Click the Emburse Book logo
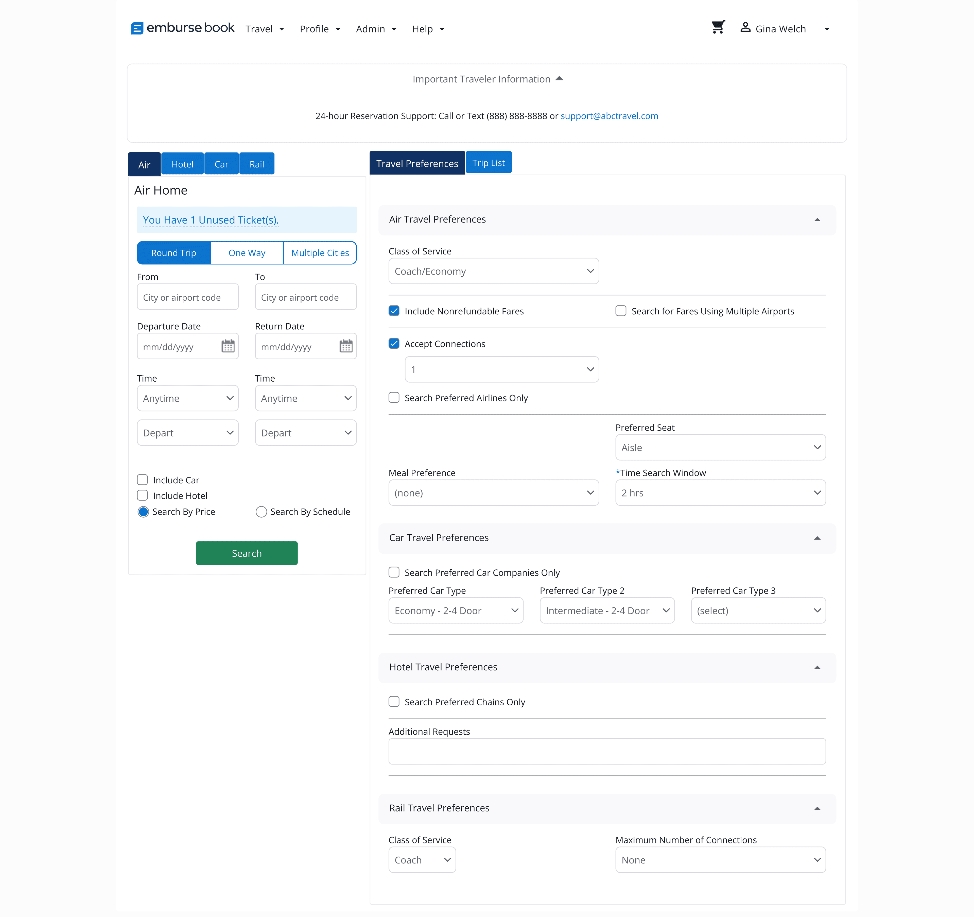 [183, 28]
